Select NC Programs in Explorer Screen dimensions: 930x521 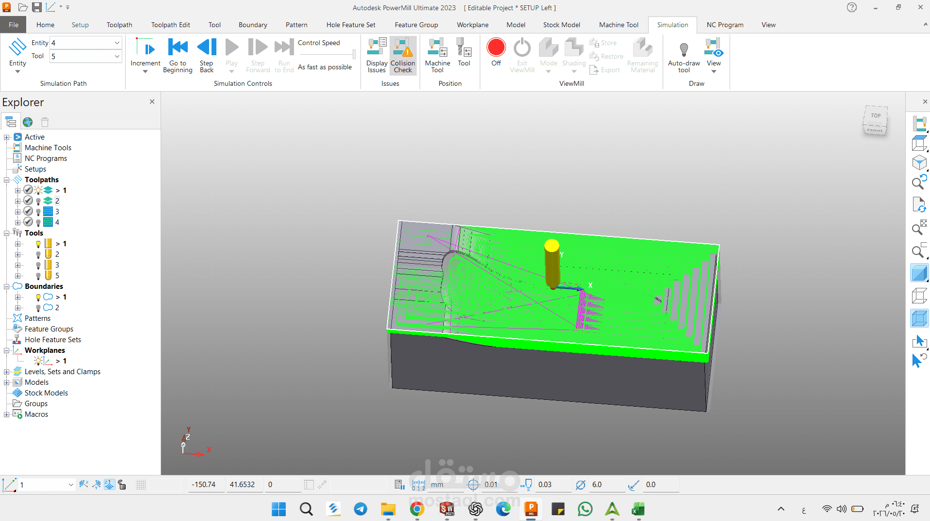pos(46,158)
